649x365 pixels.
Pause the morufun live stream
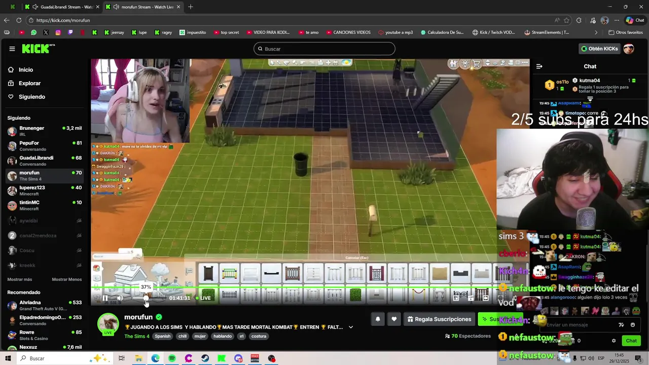(x=105, y=298)
